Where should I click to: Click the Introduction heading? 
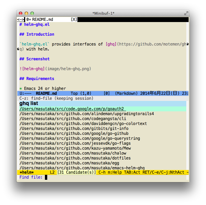(37, 34)
